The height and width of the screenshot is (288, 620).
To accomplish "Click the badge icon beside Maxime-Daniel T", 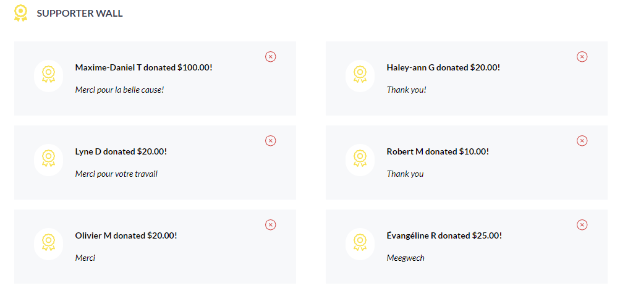I will click(x=49, y=75).
